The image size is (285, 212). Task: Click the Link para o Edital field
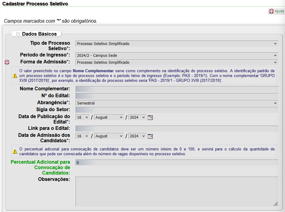pos(177,129)
